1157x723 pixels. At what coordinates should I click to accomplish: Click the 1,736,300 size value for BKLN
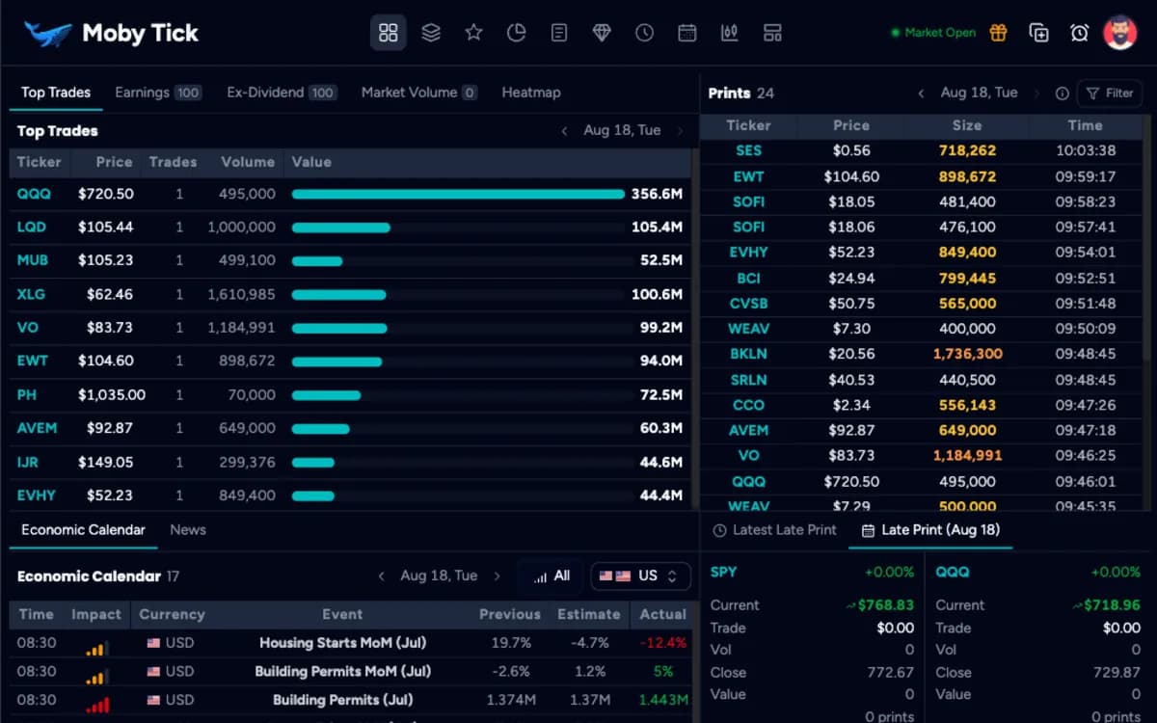point(967,354)
